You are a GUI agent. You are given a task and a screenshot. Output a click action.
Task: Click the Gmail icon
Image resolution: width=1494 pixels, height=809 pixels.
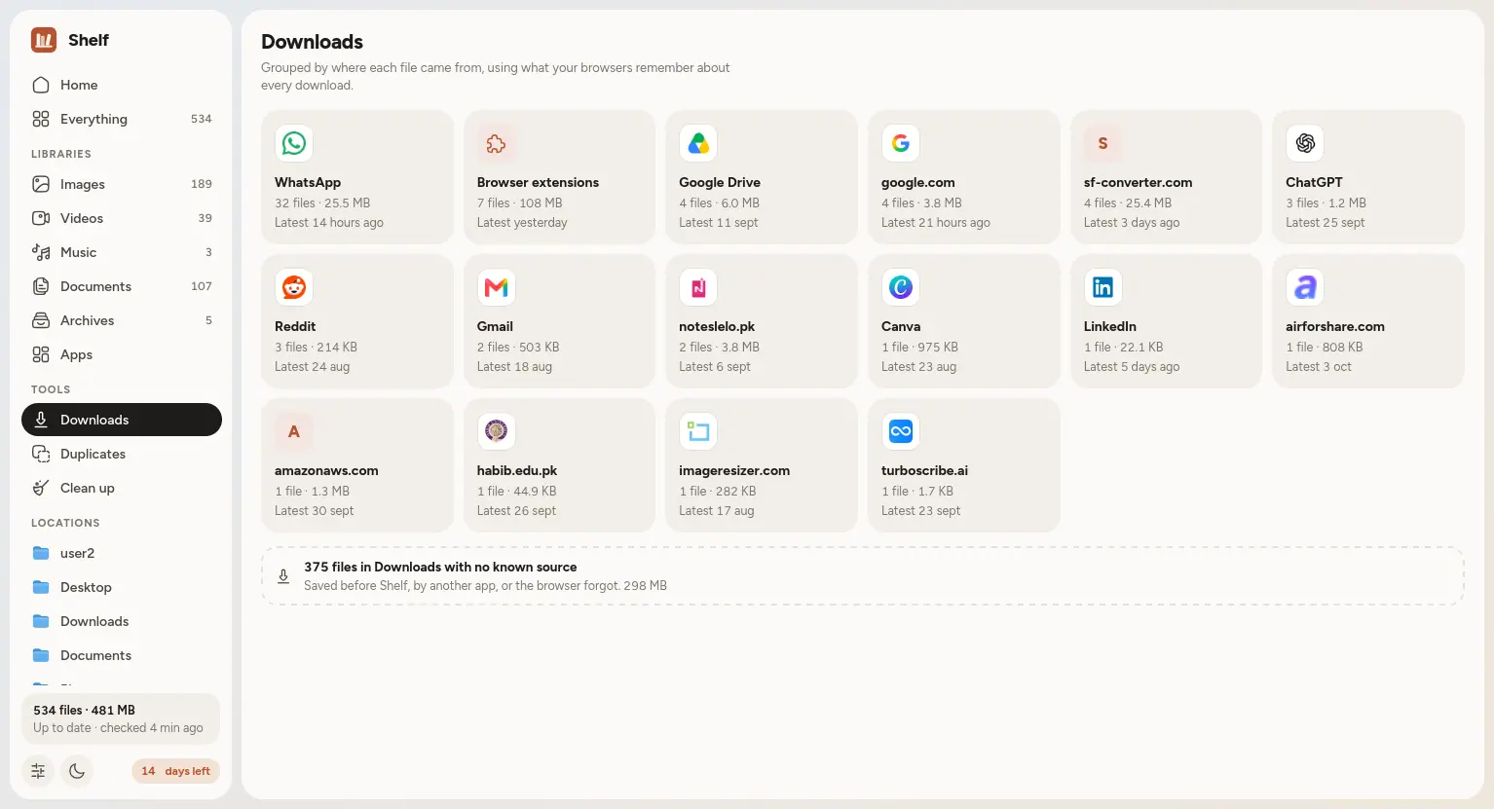click(496, 287)
